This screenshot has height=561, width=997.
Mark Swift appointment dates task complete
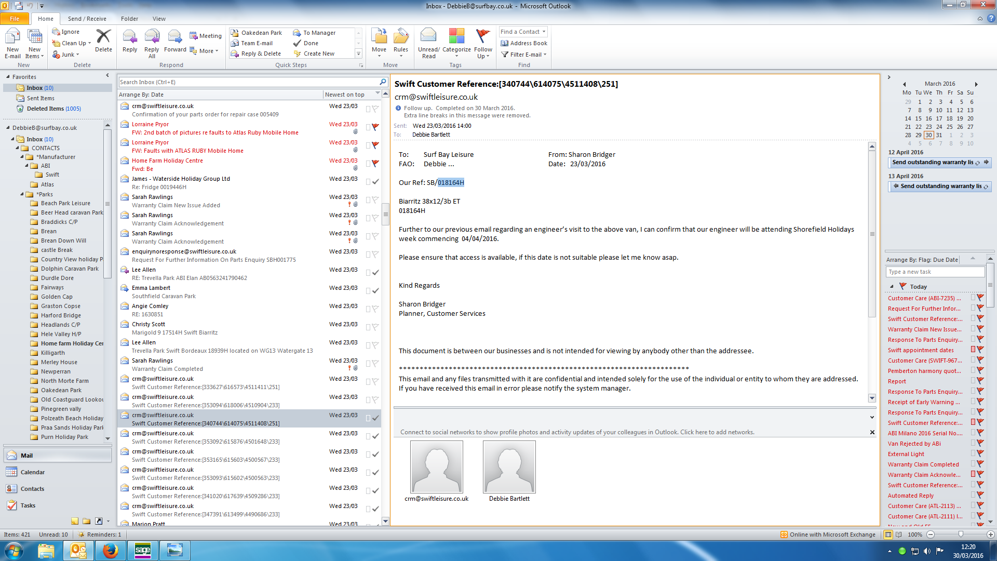(x=980, y=350)
